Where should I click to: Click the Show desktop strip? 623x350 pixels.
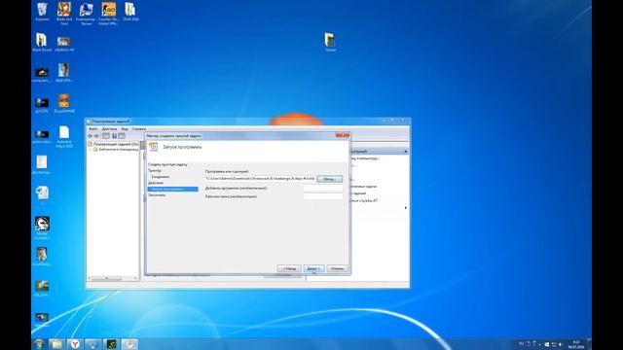point(589,344)
